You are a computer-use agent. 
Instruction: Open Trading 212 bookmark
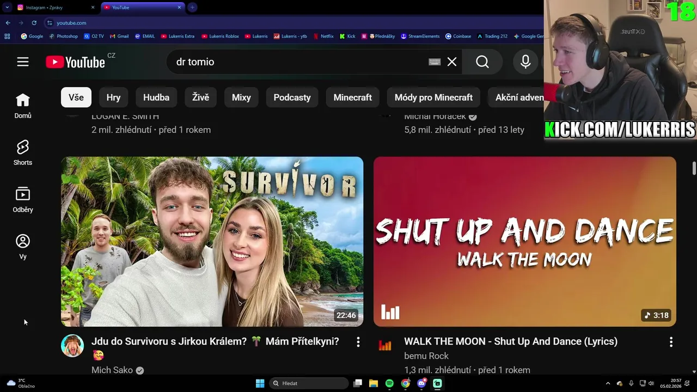(492, 36)
